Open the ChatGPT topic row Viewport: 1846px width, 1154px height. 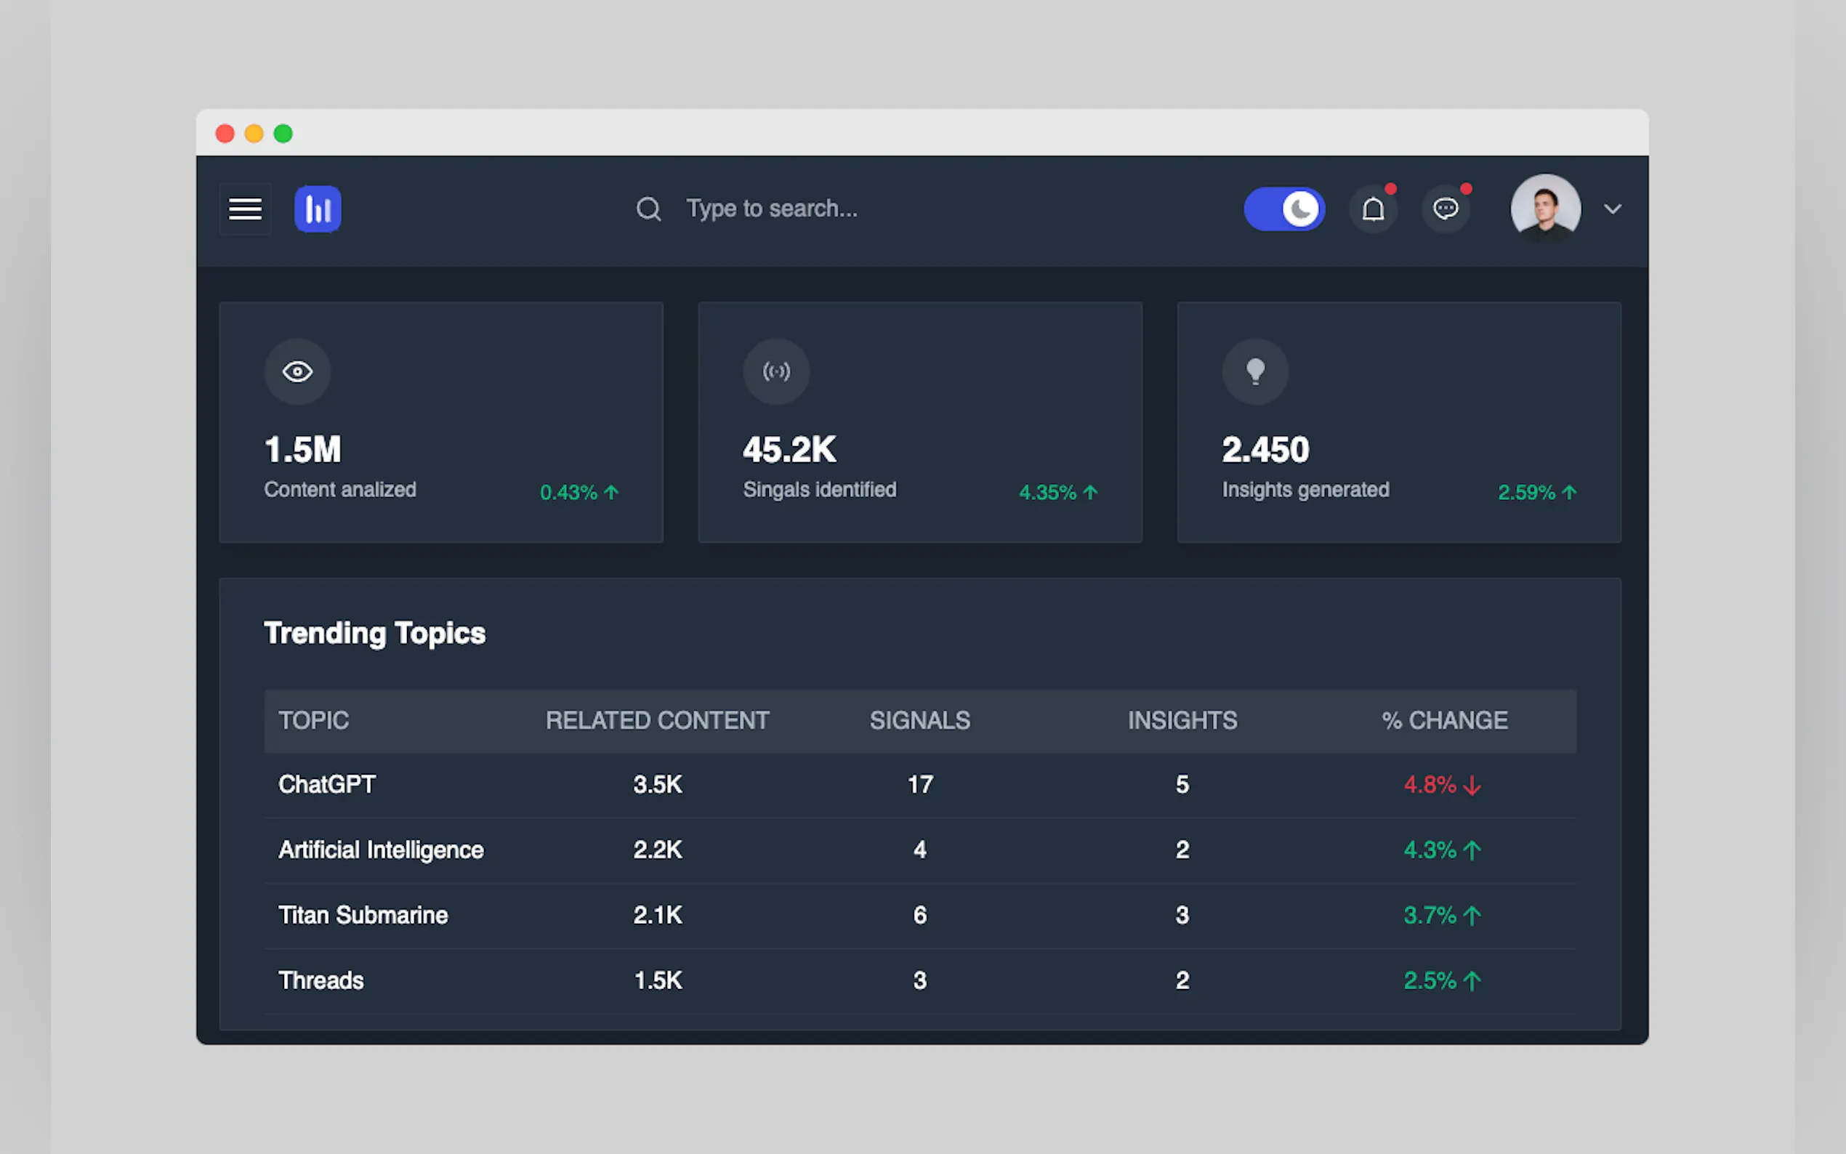pos(326,785)
